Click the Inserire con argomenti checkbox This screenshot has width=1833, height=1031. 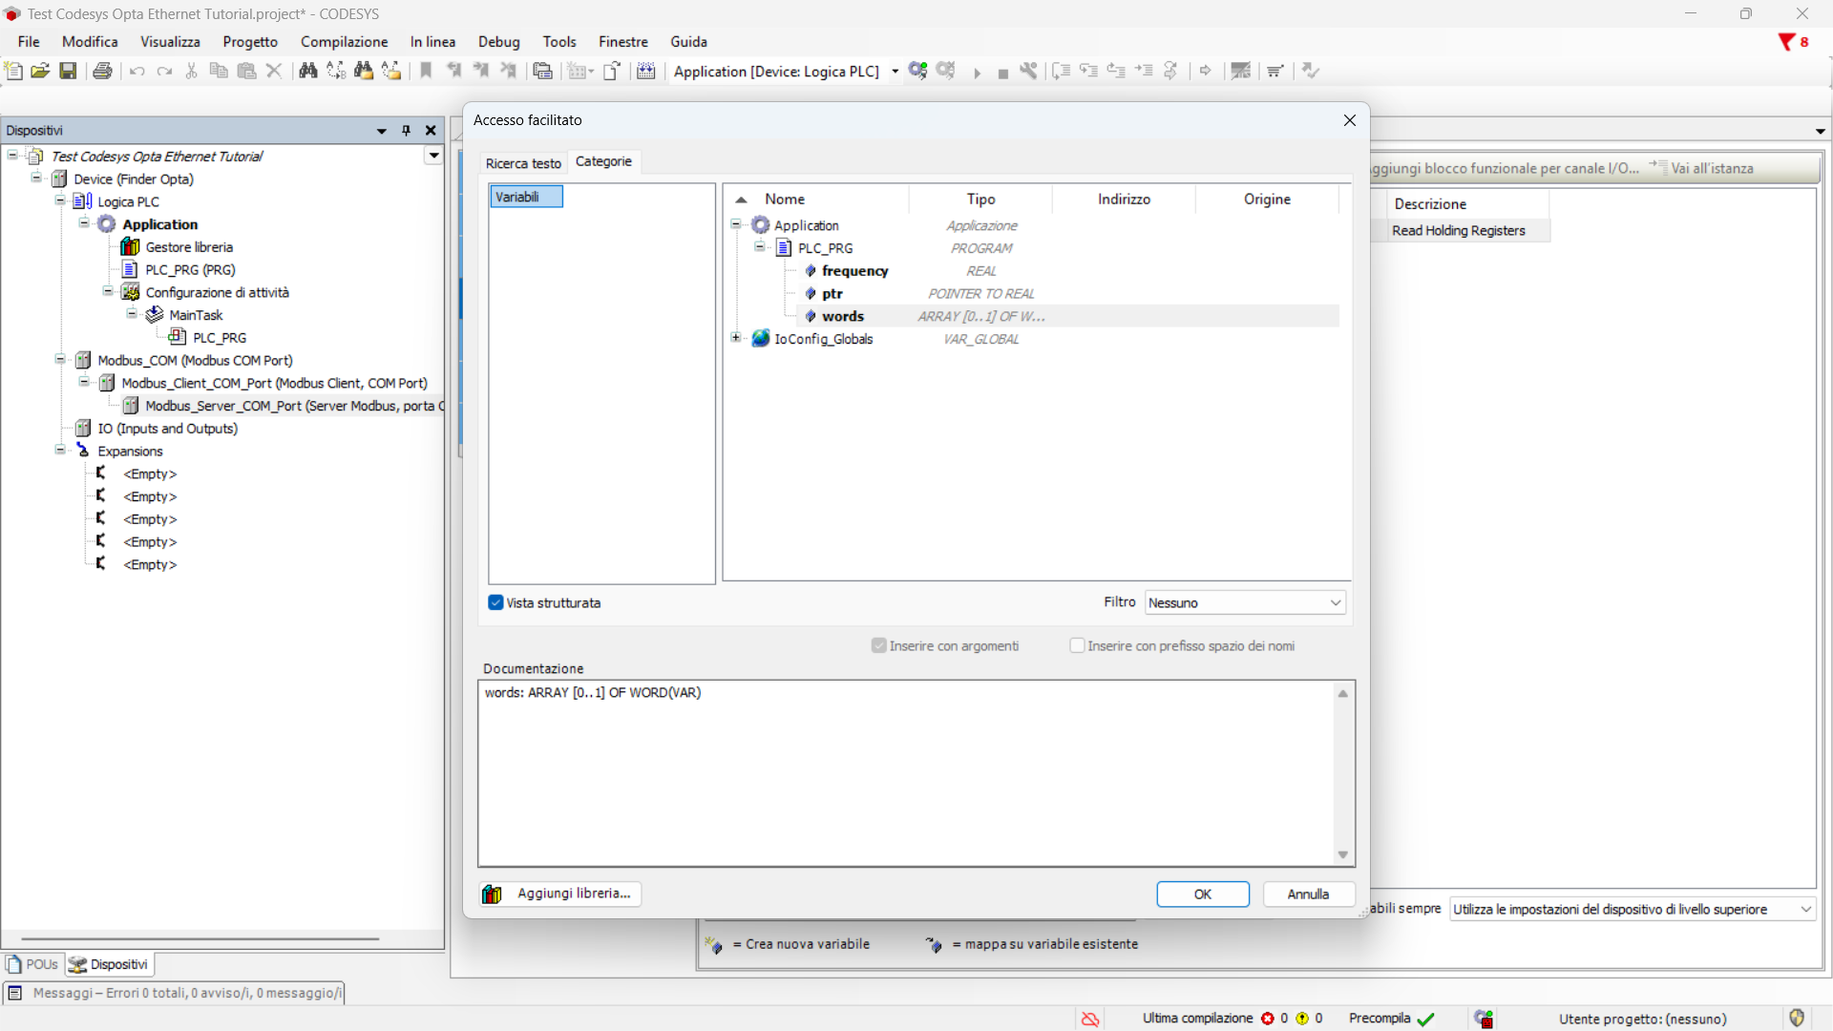coord(879,646)
